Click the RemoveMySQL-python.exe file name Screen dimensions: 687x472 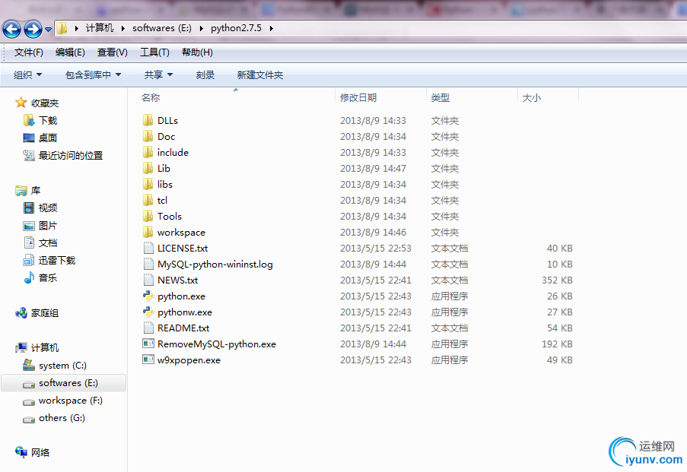pyautogui.click(x=217, y=344)
